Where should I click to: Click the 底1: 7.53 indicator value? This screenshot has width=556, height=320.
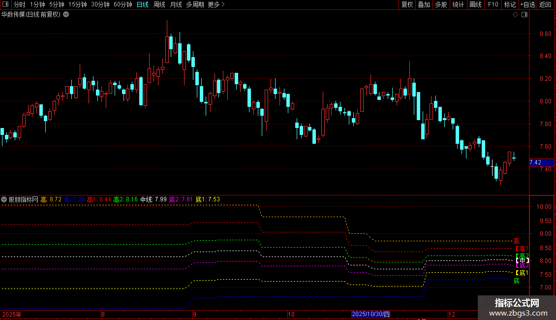pos(208,199)
